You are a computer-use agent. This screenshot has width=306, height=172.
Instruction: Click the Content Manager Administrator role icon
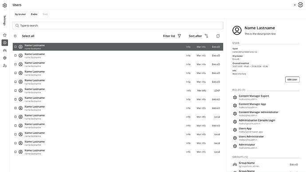pos(235,113)
